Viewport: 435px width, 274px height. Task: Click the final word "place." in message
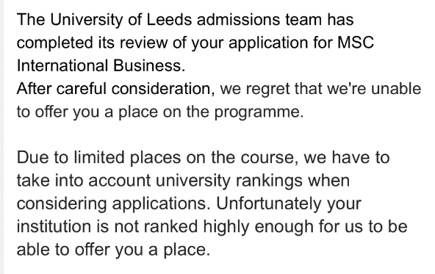(x=187, y=250)
